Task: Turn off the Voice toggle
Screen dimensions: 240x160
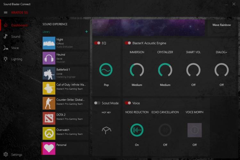Action: [x=128, y=103]
